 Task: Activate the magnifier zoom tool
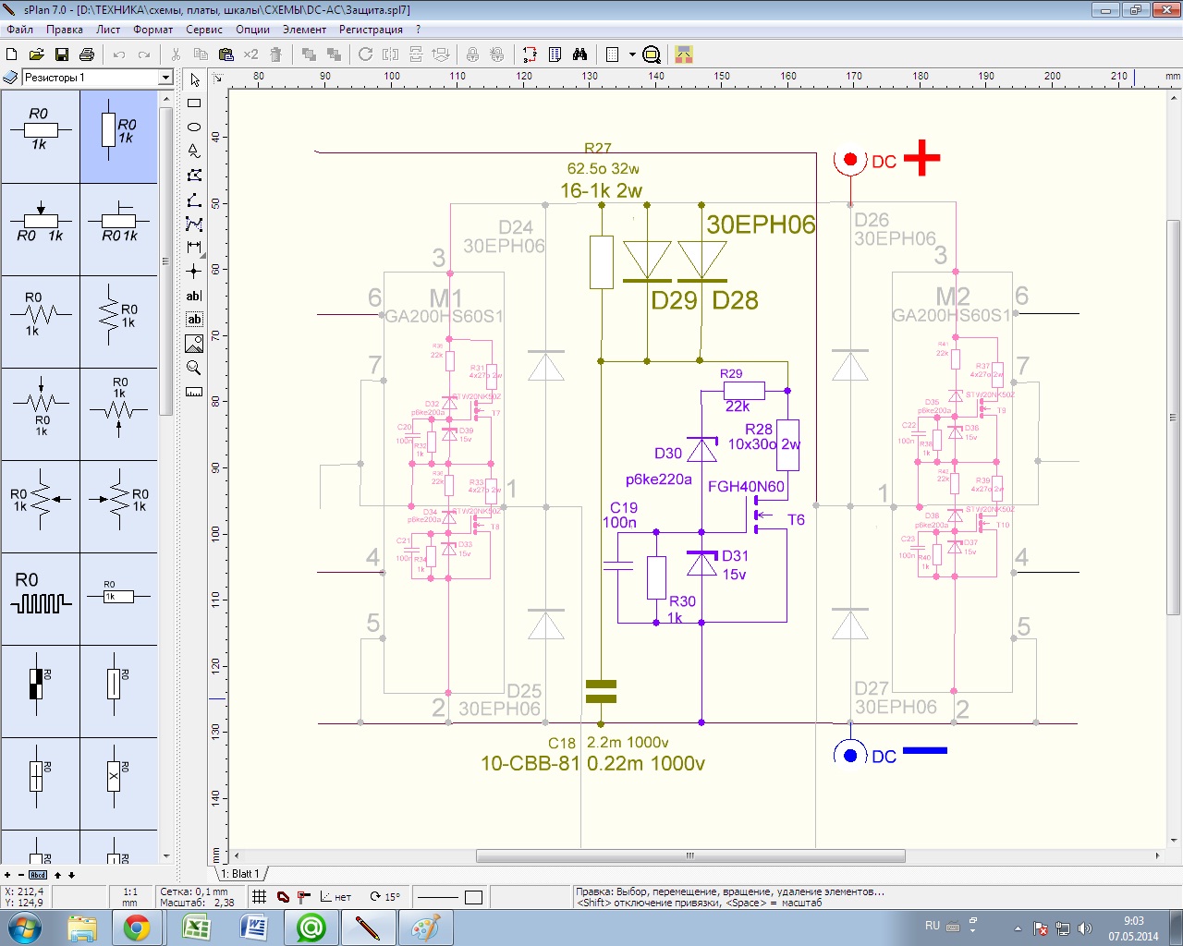(x=194, y=368)
